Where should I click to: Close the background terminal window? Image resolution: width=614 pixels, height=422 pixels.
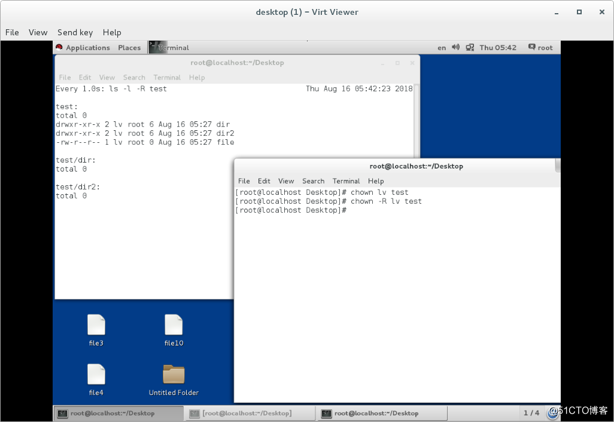(x=412, y=63)
